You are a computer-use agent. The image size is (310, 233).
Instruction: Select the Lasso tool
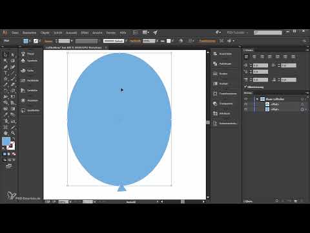(x=13, y=61)
